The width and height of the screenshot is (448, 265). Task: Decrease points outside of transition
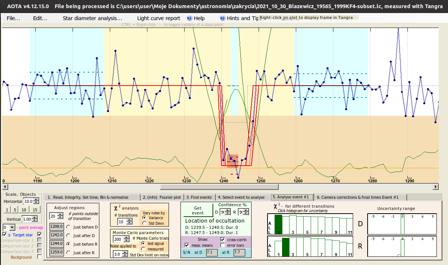[x=60, y=218]
